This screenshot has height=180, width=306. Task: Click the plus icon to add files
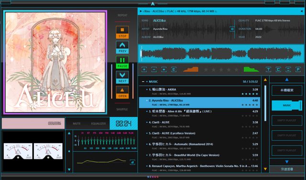click(144, 69)
